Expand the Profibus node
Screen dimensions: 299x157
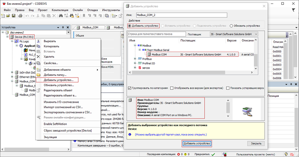tap(135, 59)
